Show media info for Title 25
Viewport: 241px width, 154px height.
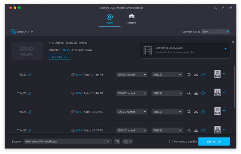(x=203, y=130)
